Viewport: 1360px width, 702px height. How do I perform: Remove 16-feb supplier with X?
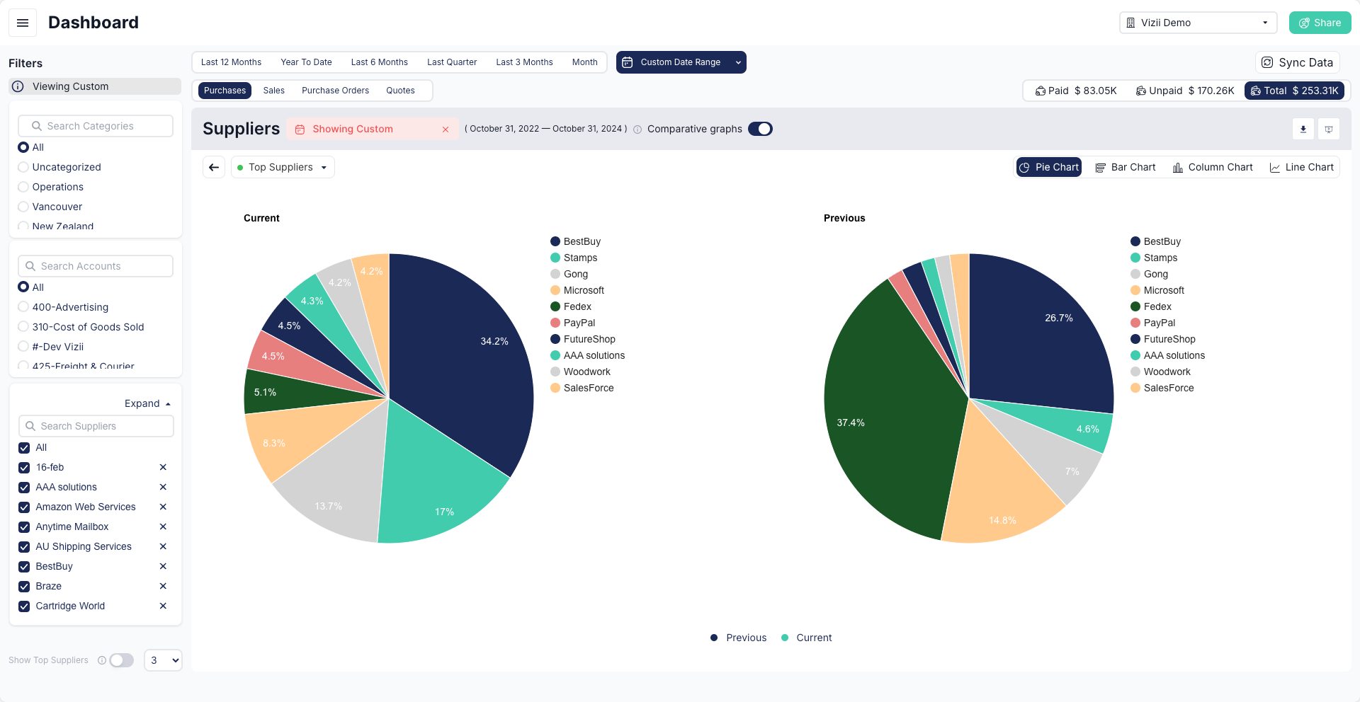tap(163, 467)
